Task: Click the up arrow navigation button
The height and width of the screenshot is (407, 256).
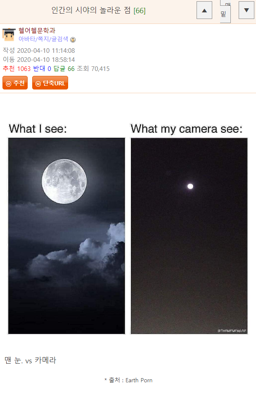Action: click(204, 10)
